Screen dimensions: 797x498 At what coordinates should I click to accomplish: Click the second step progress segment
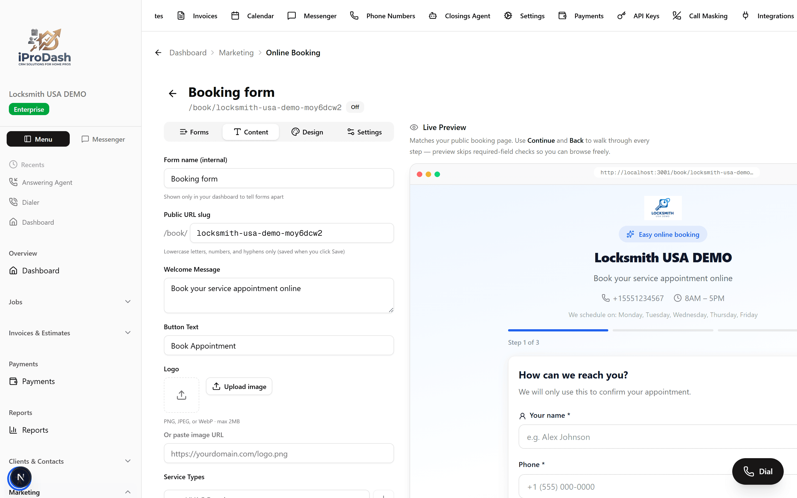(x=663, y=330)
